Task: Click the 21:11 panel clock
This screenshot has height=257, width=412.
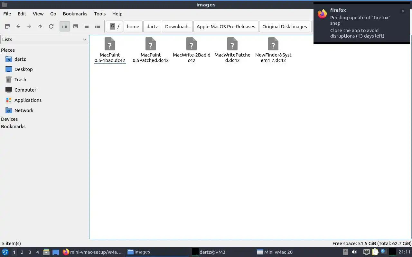Action: tap(404, 252)
